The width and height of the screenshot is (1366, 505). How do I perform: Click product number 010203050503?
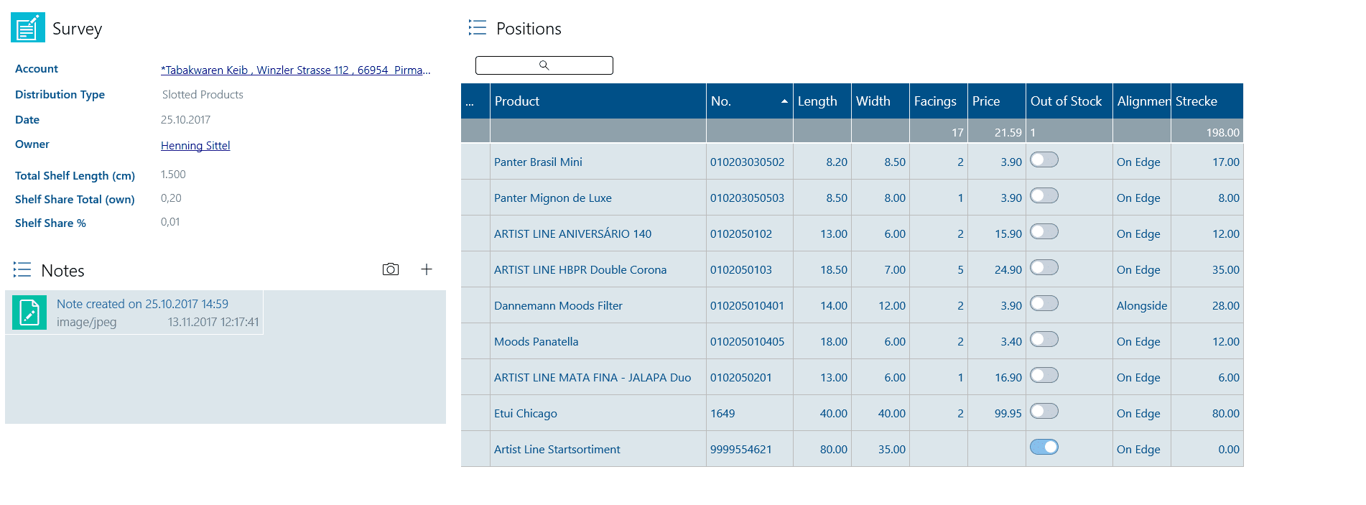[x=747, y=198]
